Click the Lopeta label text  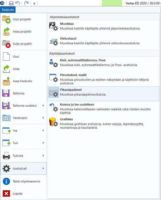point(17,194)
